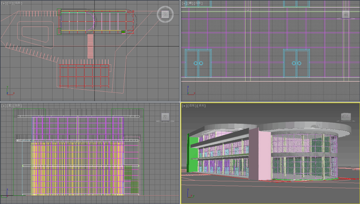Select the right double door in front view
360x204 pixels.
click(296, 63)
